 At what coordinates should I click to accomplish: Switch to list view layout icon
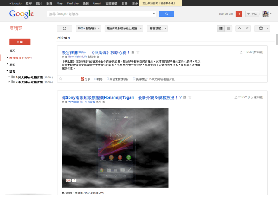(228, 28)
